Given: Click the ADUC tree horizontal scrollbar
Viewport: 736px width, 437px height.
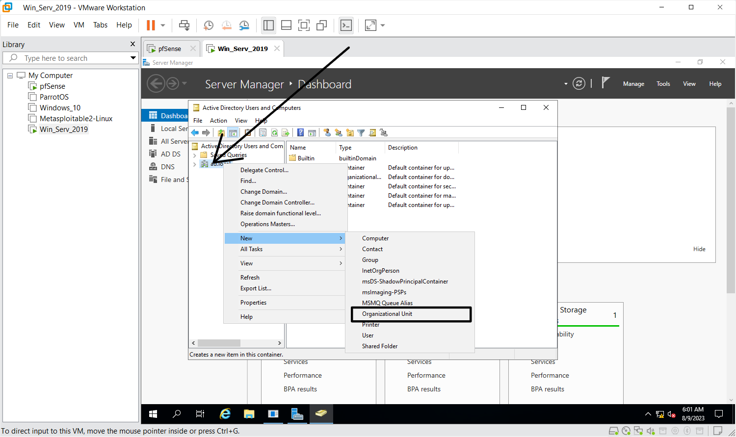Looking at the screenshot, I should pyautogui.click(x=219, y=343).
